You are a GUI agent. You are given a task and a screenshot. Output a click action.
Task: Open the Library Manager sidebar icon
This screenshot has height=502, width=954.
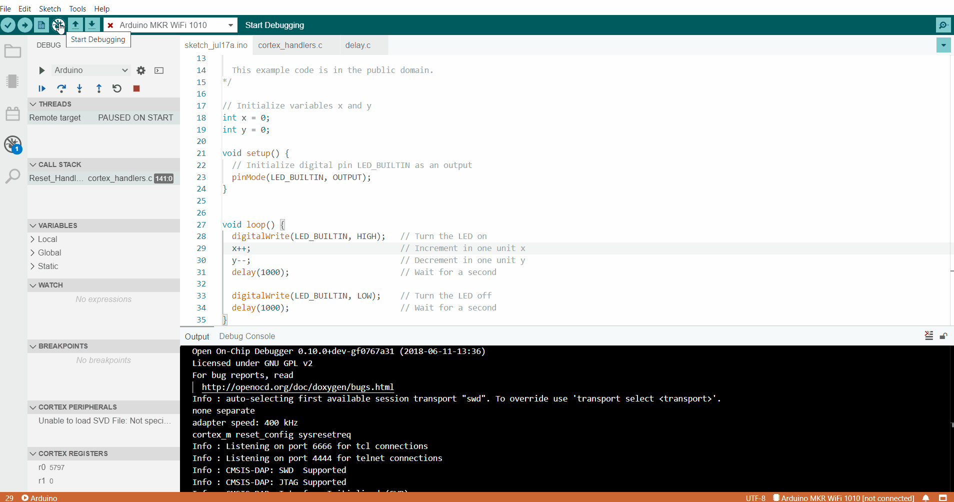(x=12, y=113)
